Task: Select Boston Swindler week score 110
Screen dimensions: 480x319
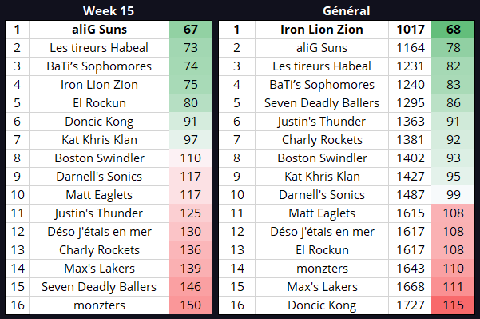Action: point(190,158)
